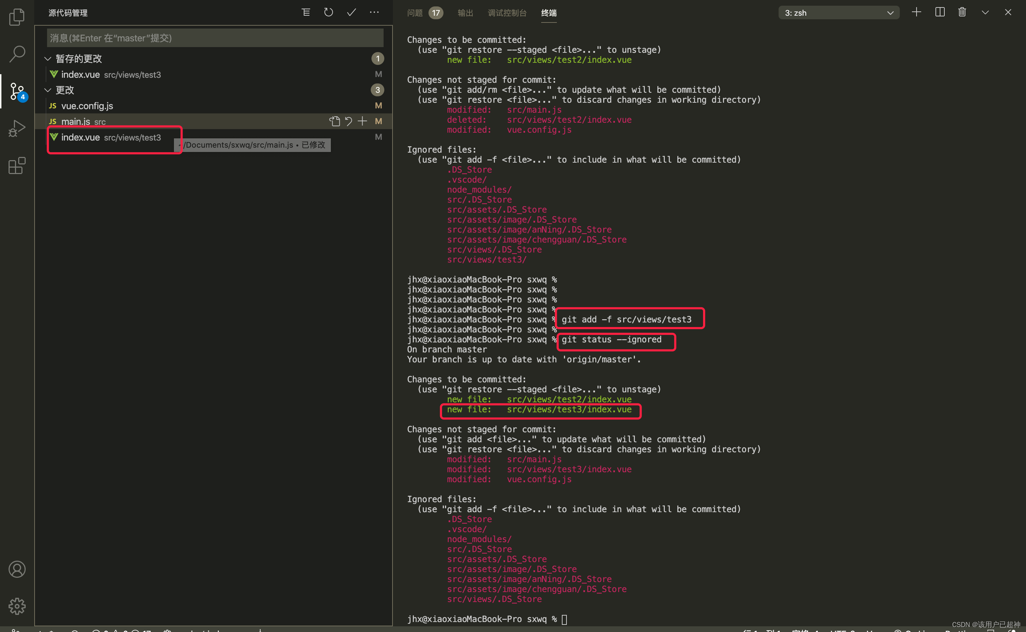Viewport: 1026px width, 632px height.
Task: Click the last 'node_modules/' ignored entry
Action: (479, 539)
